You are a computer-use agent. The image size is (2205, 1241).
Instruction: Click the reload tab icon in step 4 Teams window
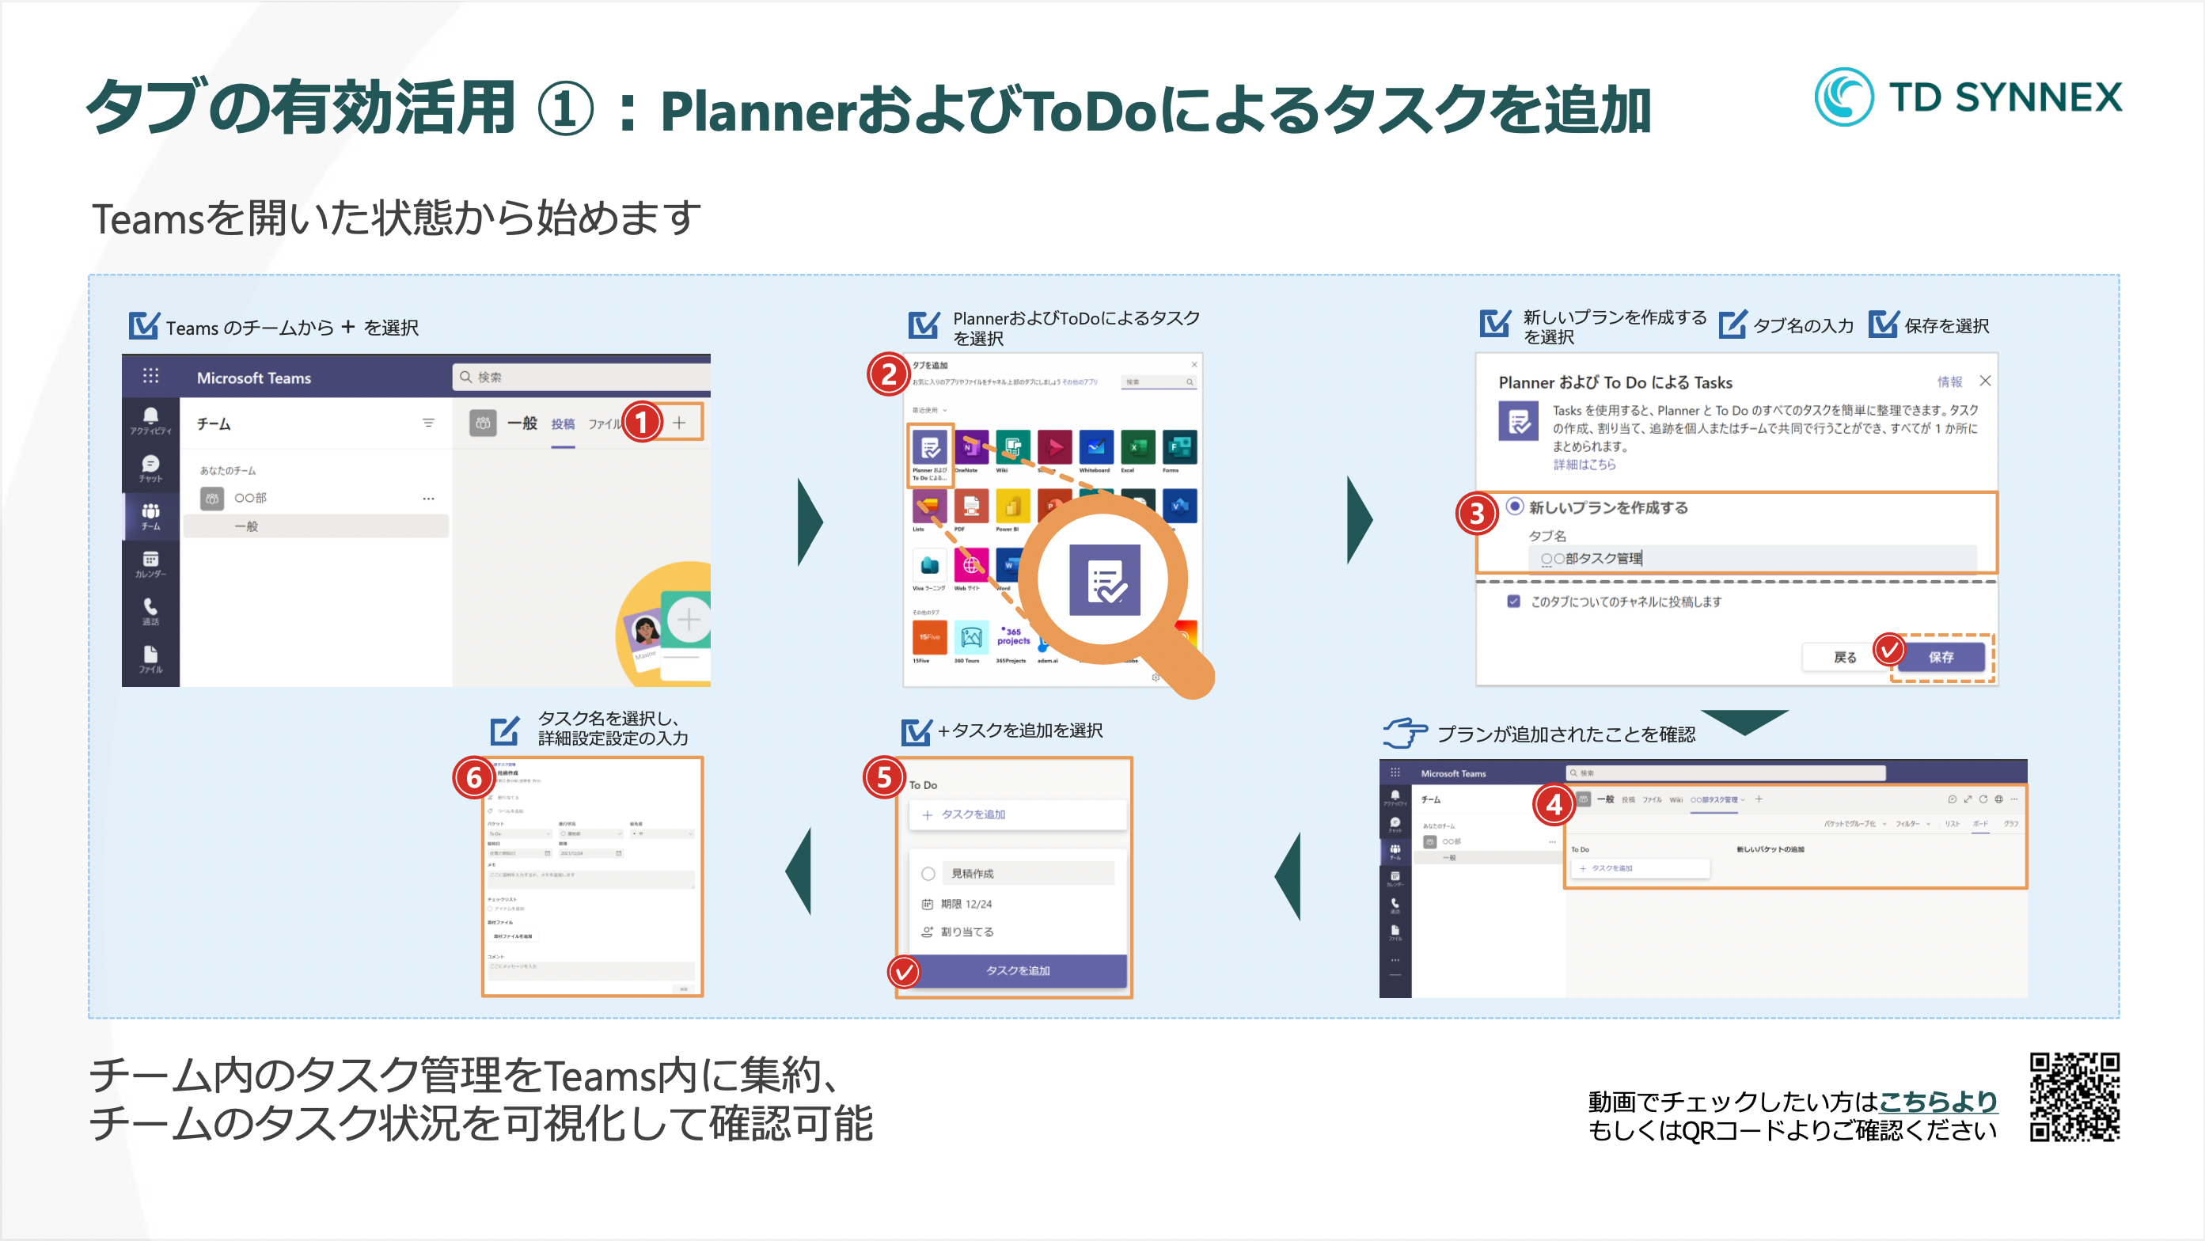click(x=1983, y=799)
